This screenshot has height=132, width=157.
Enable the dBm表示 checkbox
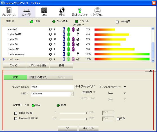117,22
